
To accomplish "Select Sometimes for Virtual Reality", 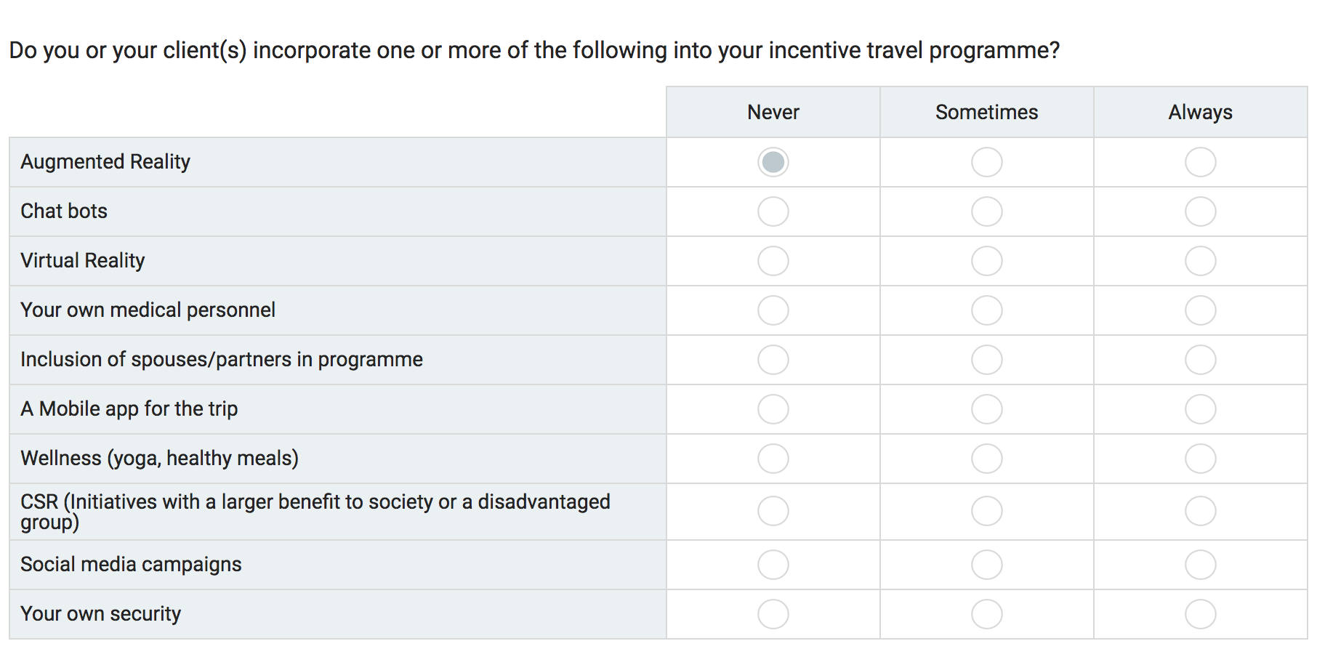I will (x=986, y=261).
